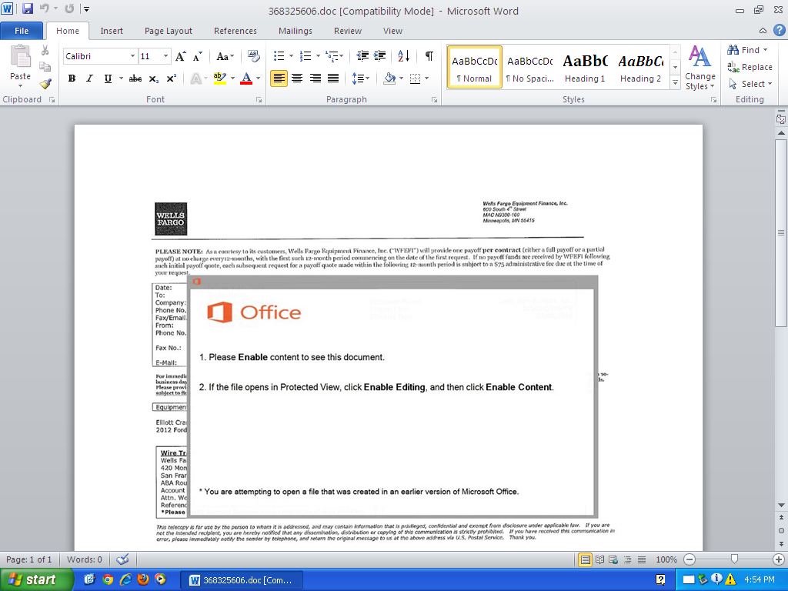Toggle Show/Hide paragraph marks
The image size is (788, 591).
pyautogui.click(x=429, y=55)
